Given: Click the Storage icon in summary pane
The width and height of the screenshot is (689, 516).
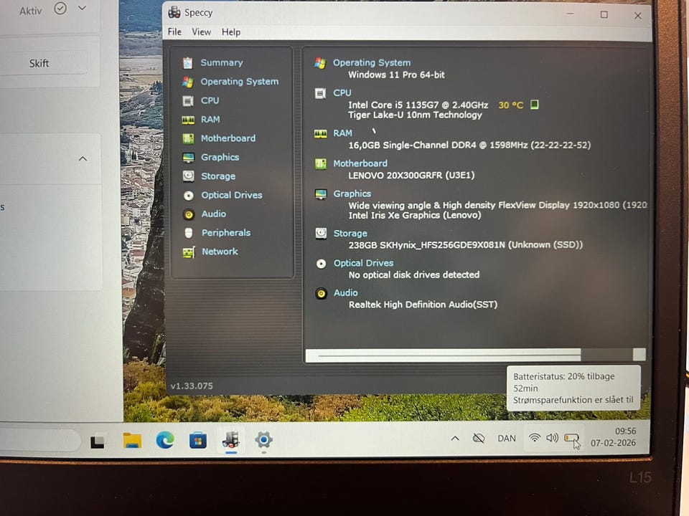Looking at the screenshot, I should (x=322, y=234).
